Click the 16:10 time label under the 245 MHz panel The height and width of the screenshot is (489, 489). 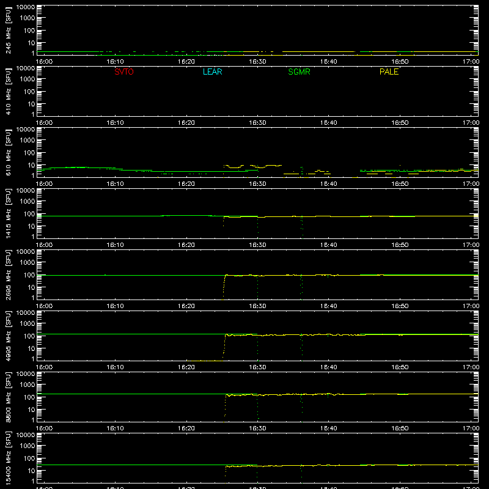(115, 62)
